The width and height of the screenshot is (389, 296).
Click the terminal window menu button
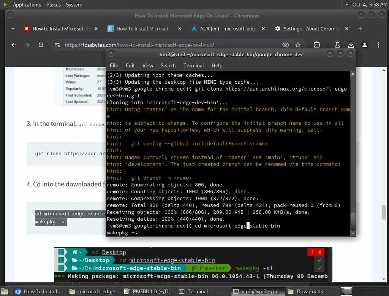pos(111,54)
